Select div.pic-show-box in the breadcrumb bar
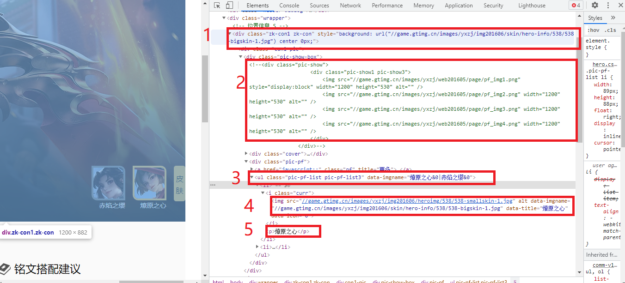Image resolution: width=625 pixels, height=283 pixels. point(394,281)
